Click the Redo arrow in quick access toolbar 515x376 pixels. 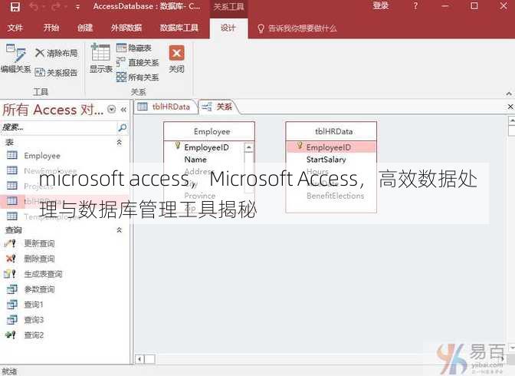pyautogui.click(x=56, y=7)
